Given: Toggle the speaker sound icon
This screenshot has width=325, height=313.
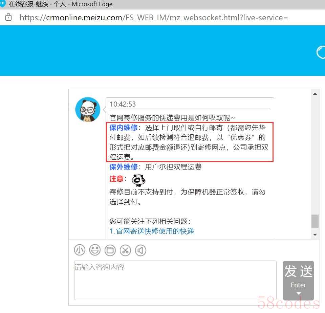Looking at the screenshot, I should pos(140,250).
